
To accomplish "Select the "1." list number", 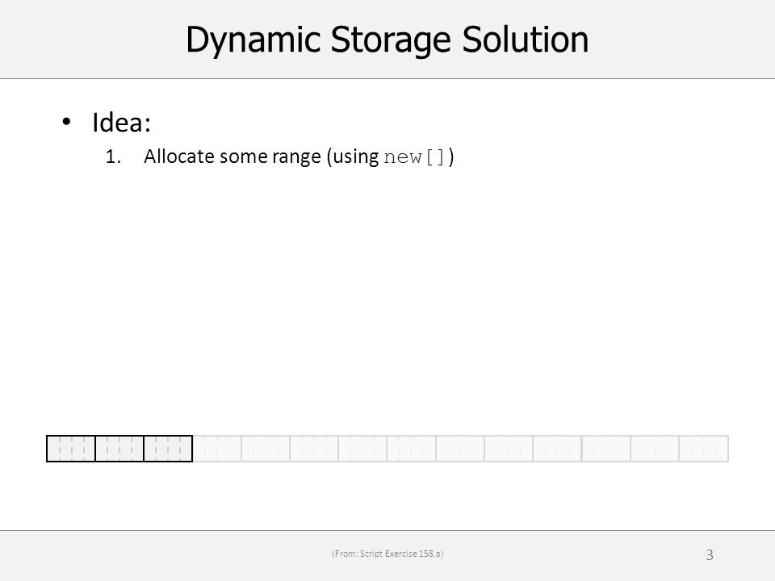I will tap(113, 157).
